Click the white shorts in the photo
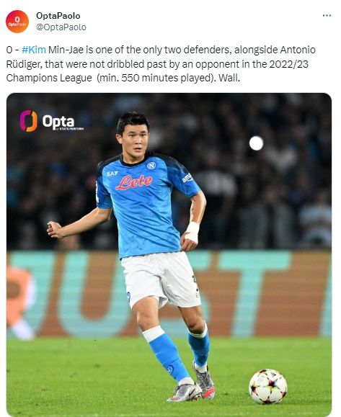 [x=161, y=279]
